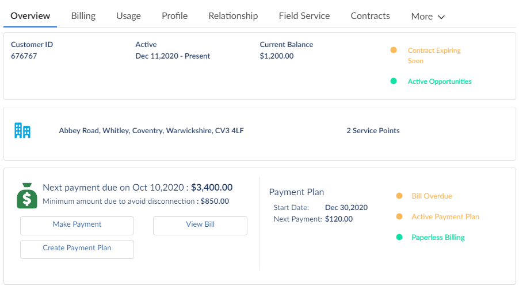The image size is (519, 287).
Task: Click the Dec 30,2020 start date
Action: 346,207
